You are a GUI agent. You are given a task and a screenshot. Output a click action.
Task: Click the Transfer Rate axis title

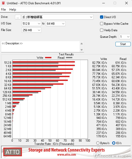(54, 144)
